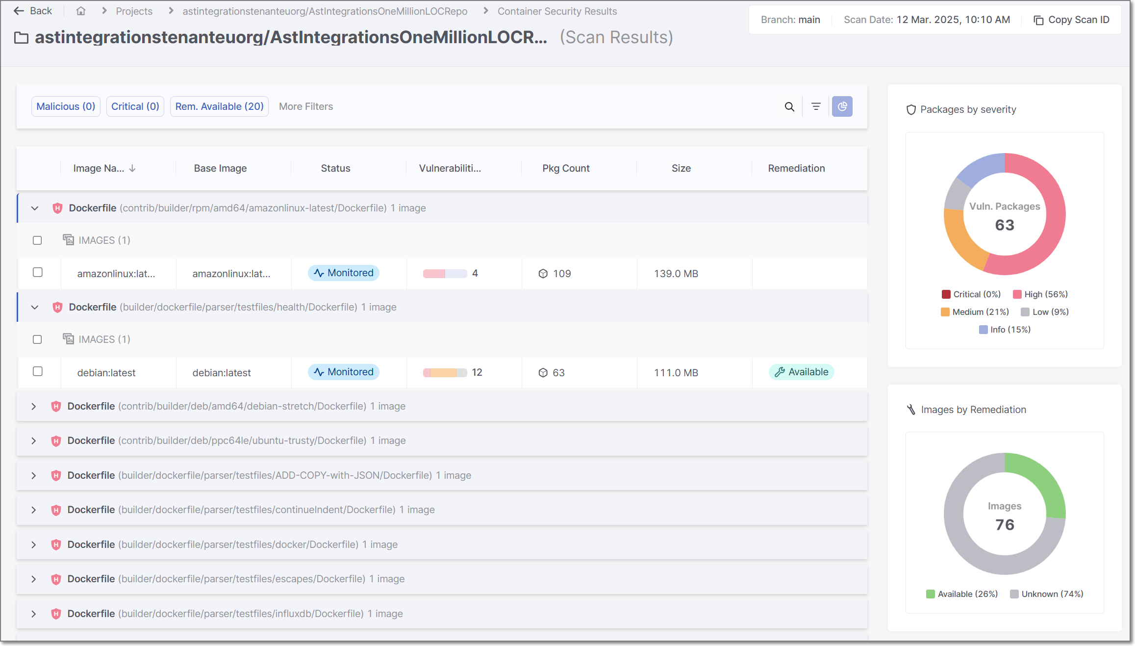Click the Back arrow icon

coord(19,11)
